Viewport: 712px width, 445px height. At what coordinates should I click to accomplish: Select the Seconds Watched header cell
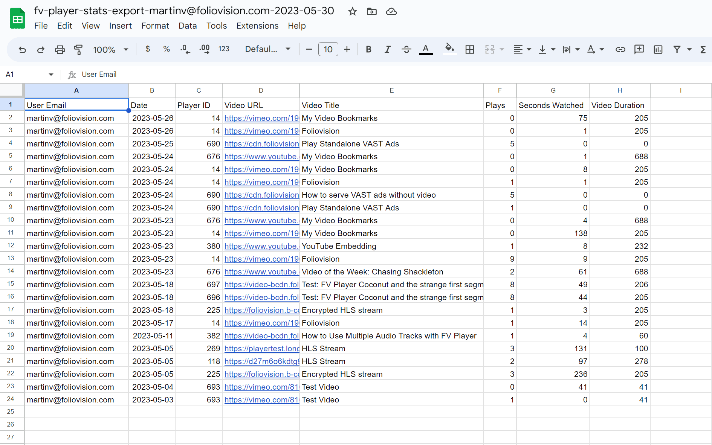click(553, 105)
